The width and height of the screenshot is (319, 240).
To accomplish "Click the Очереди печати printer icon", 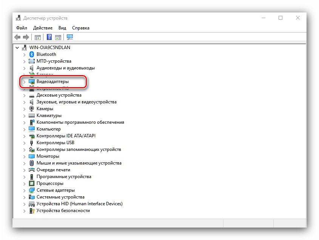I will (x=32, y=170).
